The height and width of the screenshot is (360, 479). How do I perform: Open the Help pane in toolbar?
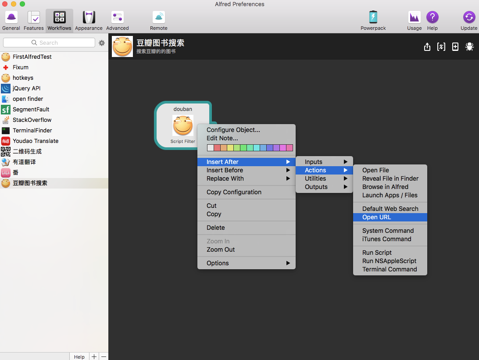432,21
